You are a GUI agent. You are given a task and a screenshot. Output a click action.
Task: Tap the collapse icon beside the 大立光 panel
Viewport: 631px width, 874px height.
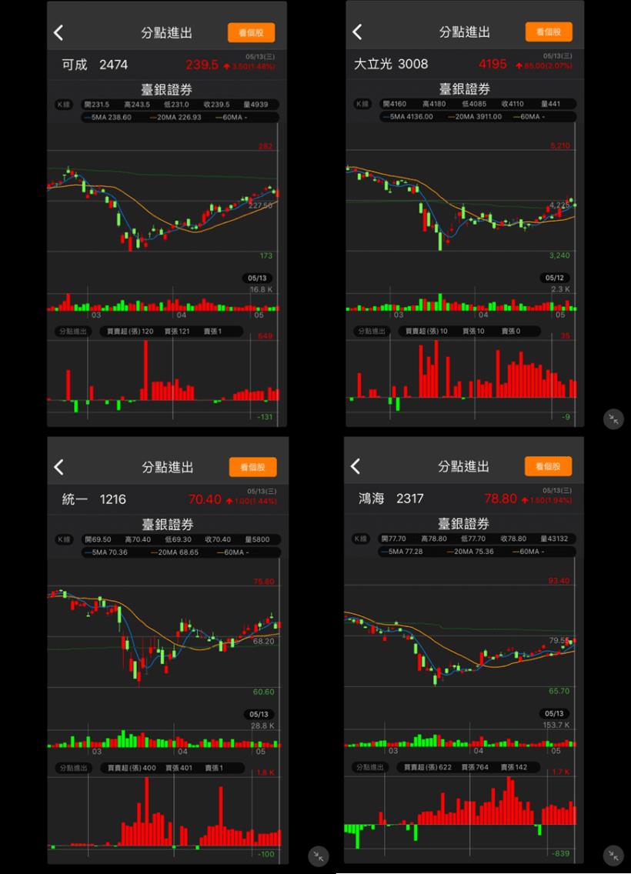pos(613,419)
